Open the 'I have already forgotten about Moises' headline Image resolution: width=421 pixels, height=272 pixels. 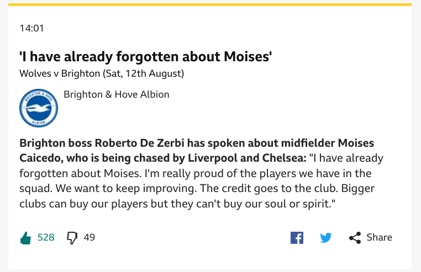click(146, 57)
